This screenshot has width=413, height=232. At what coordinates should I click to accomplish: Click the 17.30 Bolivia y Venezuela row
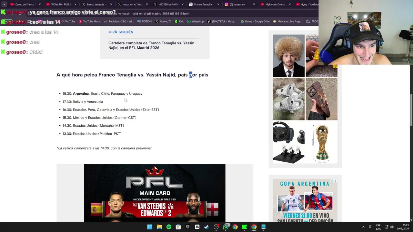83,102
